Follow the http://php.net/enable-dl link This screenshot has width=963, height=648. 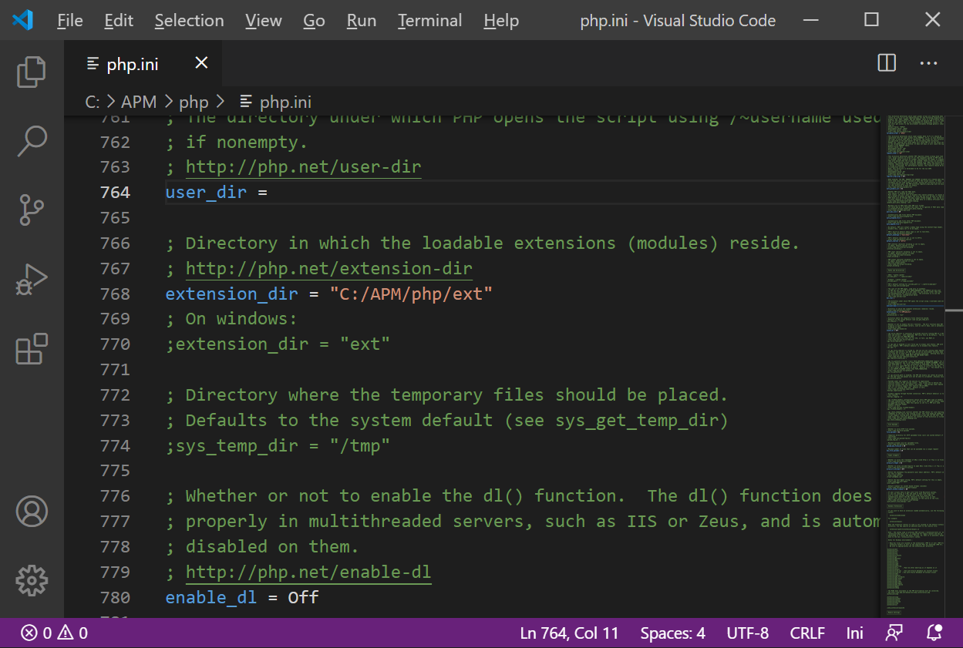click(308, 572)
